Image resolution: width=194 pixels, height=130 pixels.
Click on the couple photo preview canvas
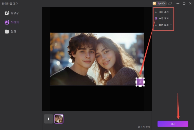coord(97,59)
